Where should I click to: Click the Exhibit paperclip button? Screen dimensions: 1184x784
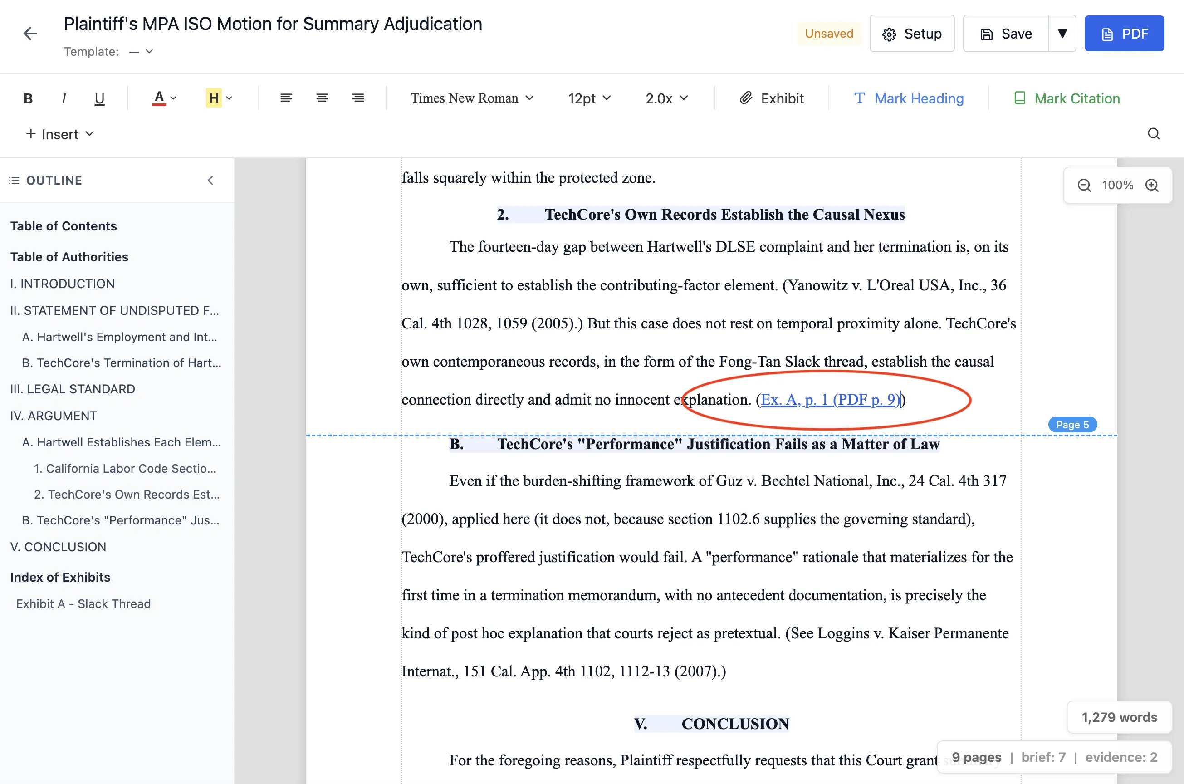(772, 98)
